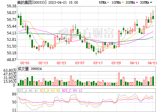Click the RSI_C:59.12 indicator label
This screenshot has height=112, width=160.
[72, 91]
